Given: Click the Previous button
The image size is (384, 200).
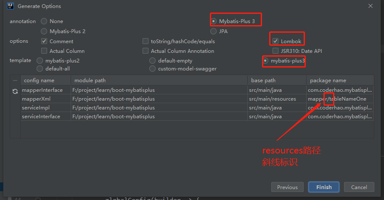Looking at the screenshot, I should pyautogui.click(x=287, y=187).
